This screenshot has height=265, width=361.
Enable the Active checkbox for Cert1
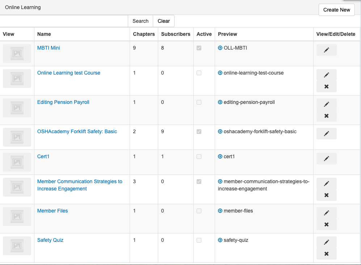(x=199, y=156)
